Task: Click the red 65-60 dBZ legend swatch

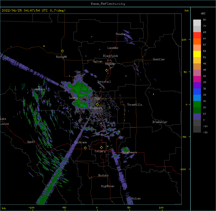Action: [x=197, y=35]
